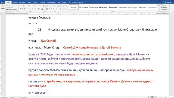174x98 pixels.
Task: Toggle subscript formatting
Action: pos(30,9)
